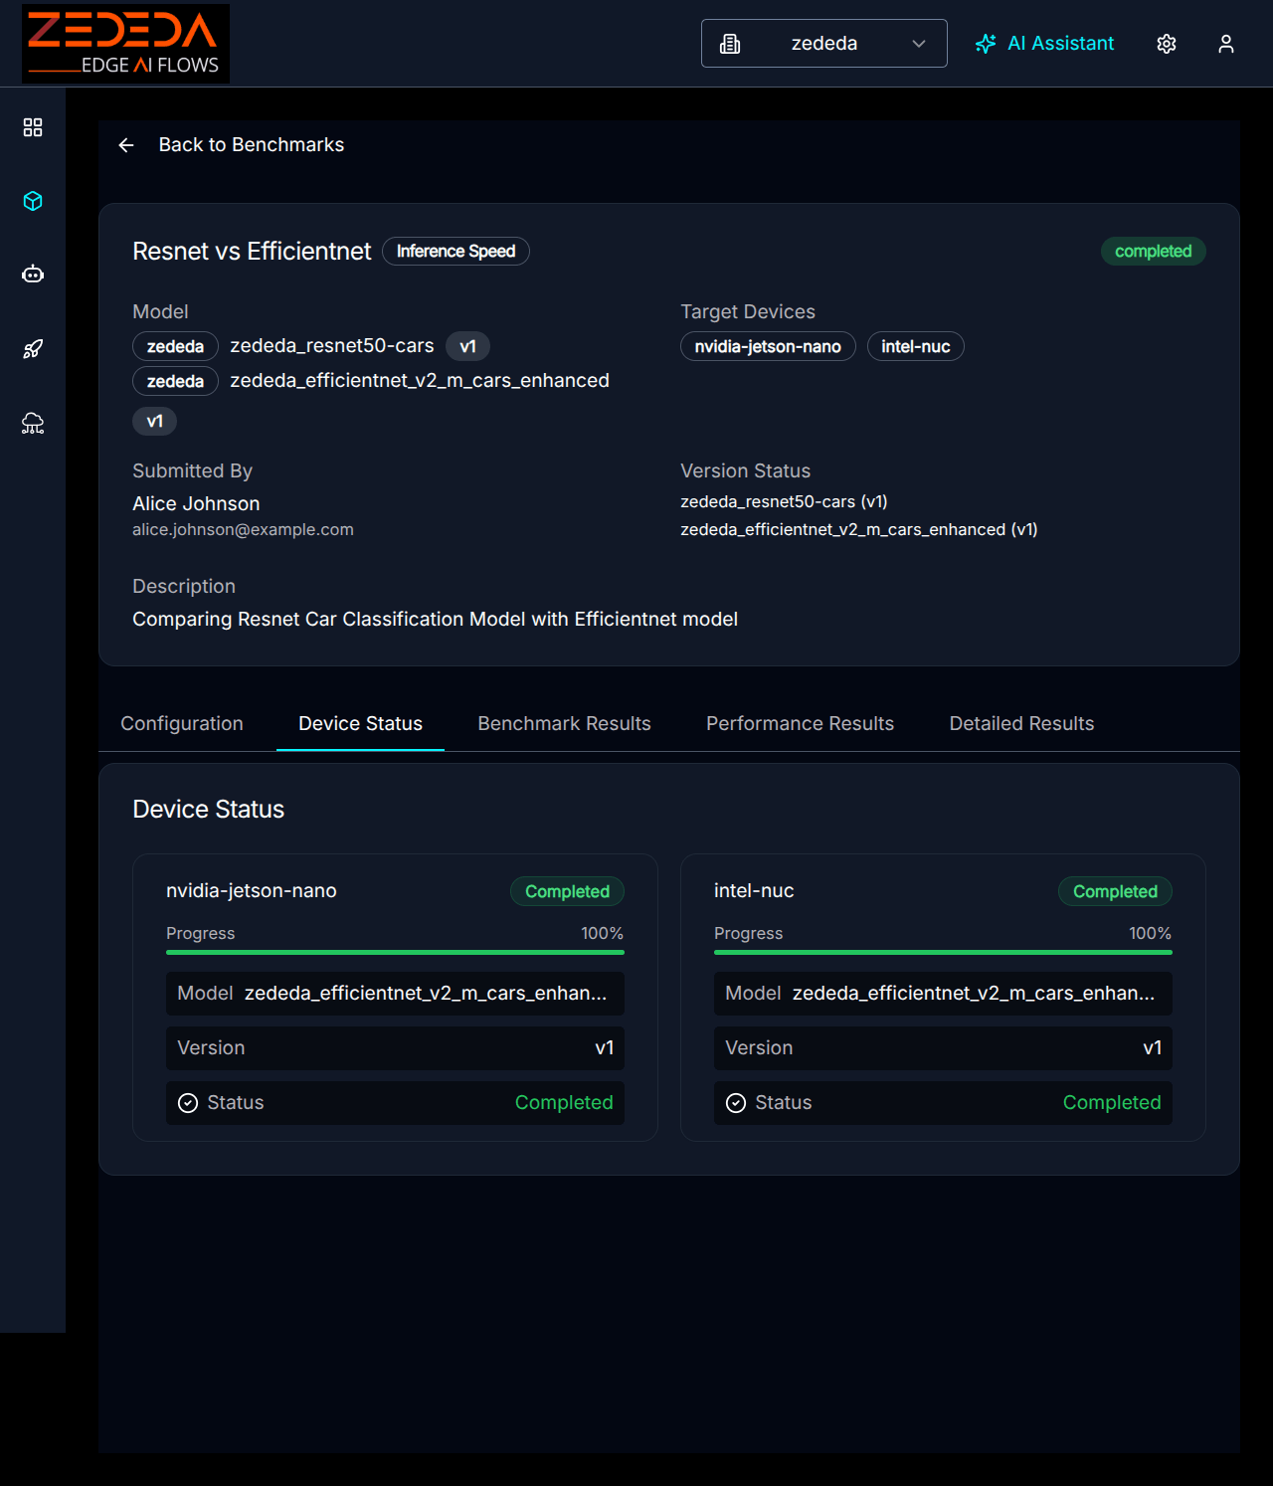Click the nvidia-jetson-nano target device tag
The height and width of the screenshot is (1486, 1273).
[767, 346]
